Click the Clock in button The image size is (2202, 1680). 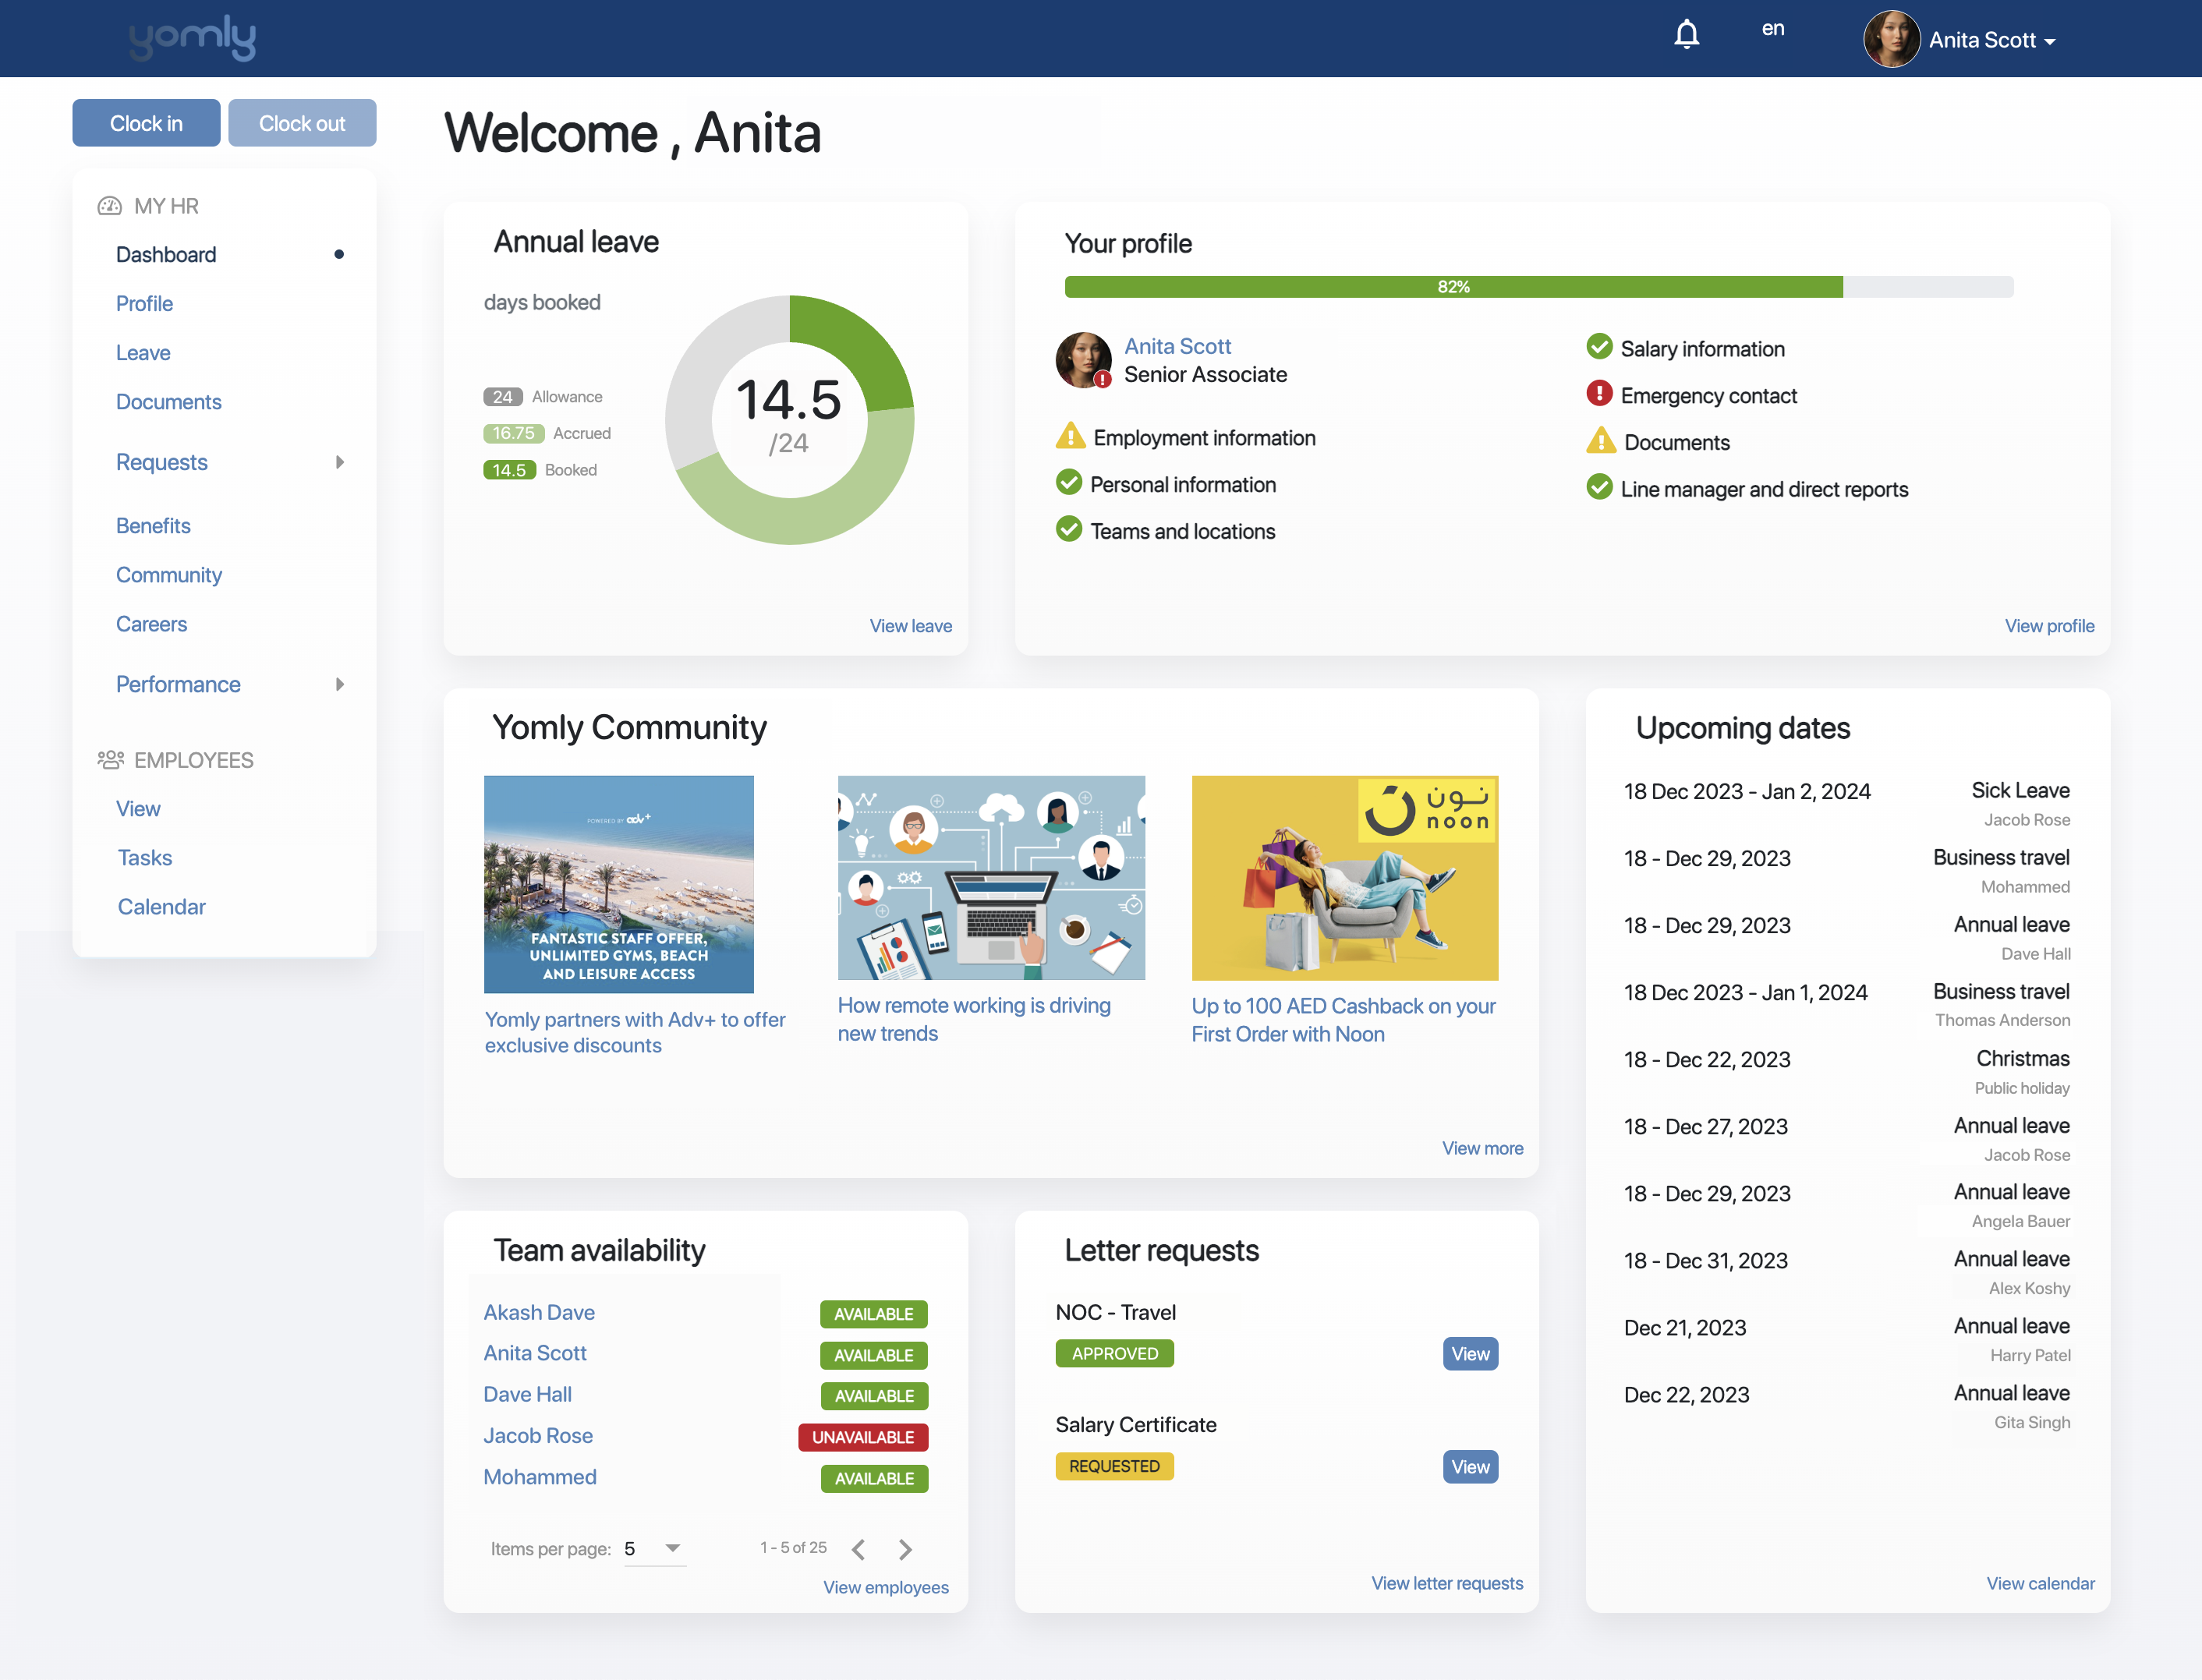(146, 122)
